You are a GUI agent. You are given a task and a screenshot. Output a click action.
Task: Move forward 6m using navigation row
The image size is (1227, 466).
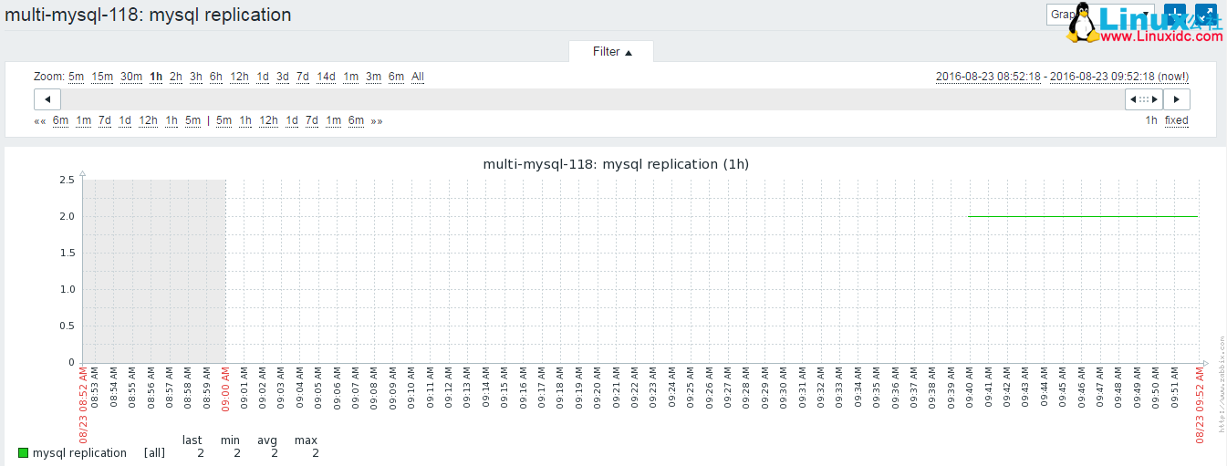356,120
